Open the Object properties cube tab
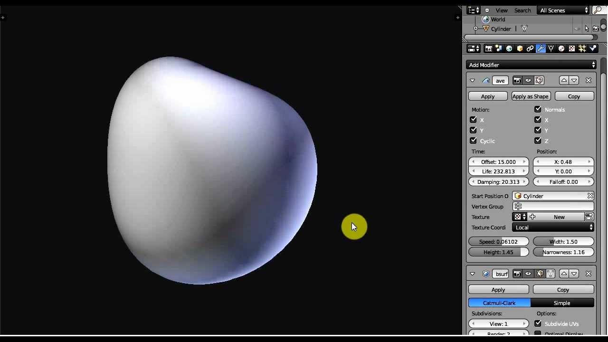The width and height of the screenshot is (608, 342). click(x=520, y=48)
